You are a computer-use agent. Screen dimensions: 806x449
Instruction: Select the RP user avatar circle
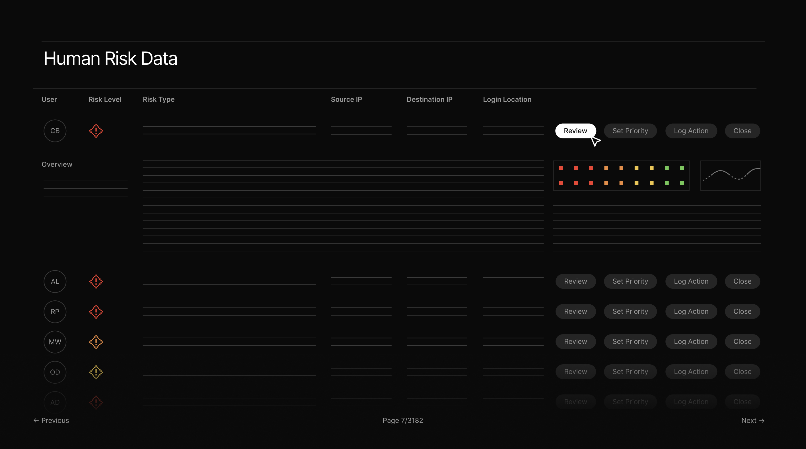[x=55, y=311]
